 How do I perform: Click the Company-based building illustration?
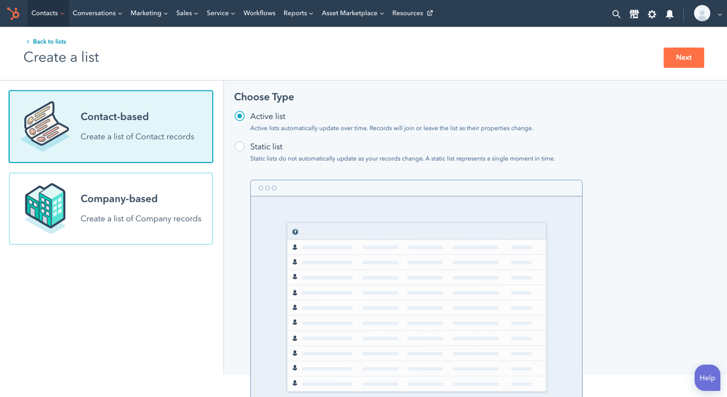pos(45,208)
